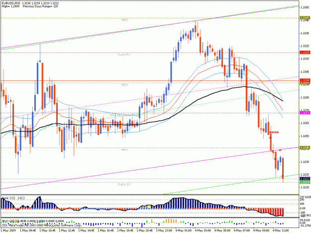The width and height of the screenshot is (311, 233).
Task: Click the '1 May 08:45' time label
Action: 28,231
